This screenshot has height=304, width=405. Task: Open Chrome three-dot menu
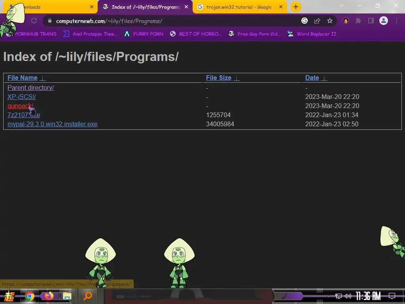click(396, 21)
